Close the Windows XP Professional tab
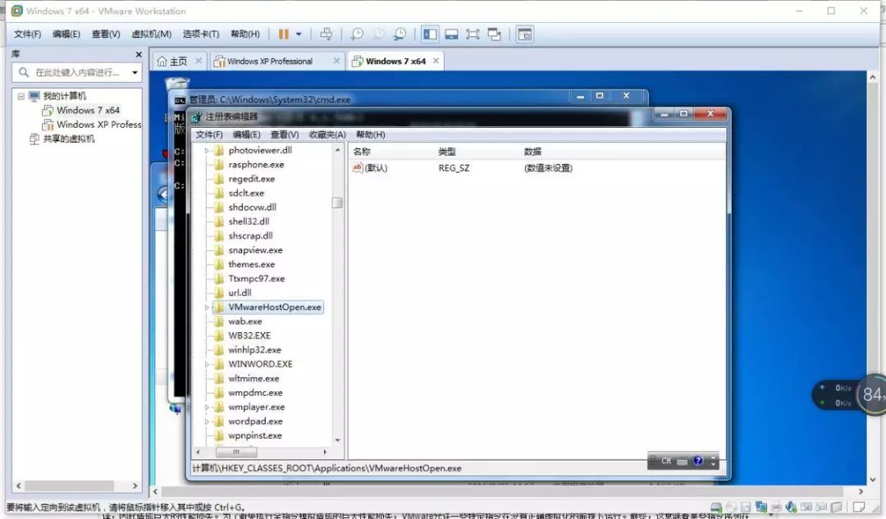Screen dimensions: 886x519 click(x=336, y=61)
